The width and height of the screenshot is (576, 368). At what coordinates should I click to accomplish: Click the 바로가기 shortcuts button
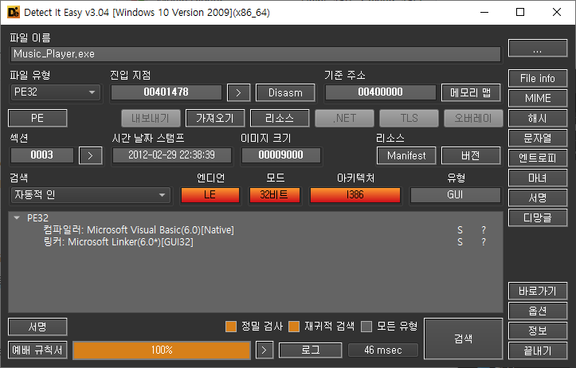(538, 292)
